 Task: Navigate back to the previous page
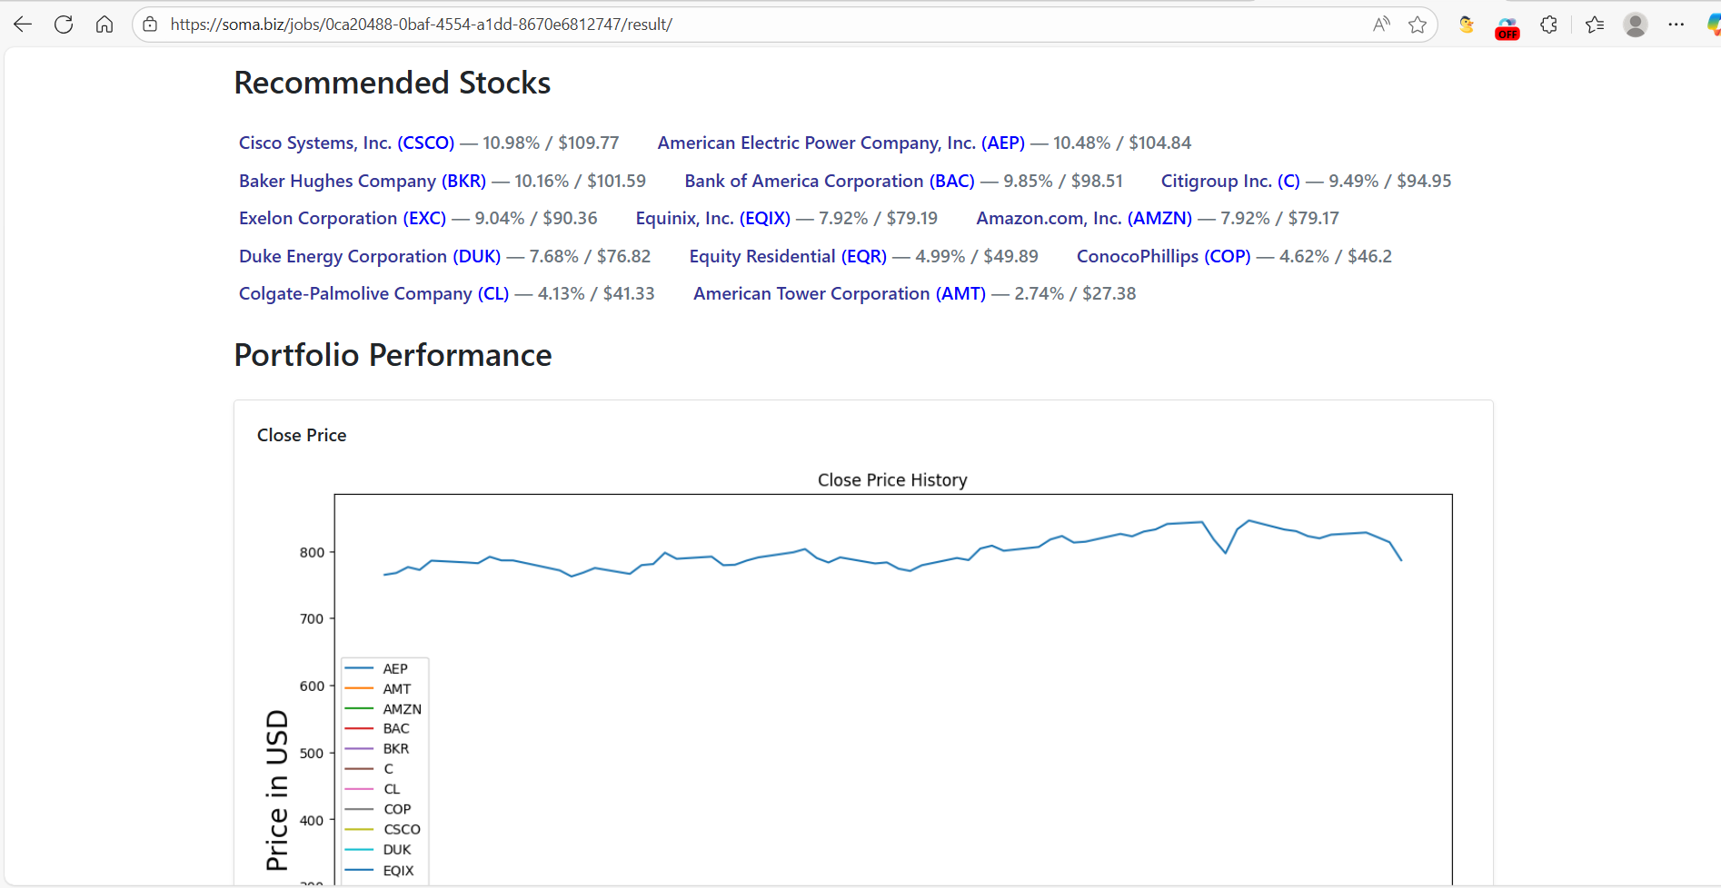(x=22, y=25)
